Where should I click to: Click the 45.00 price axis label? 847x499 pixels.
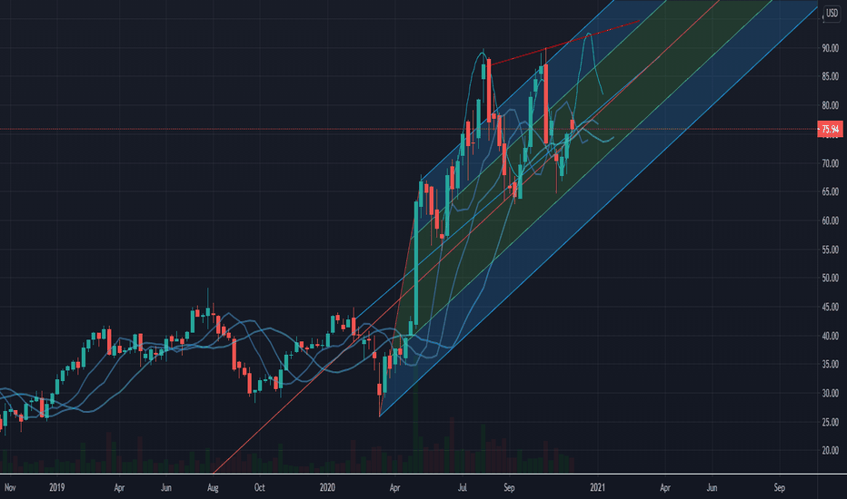pyautogui.click(x=830, y=307)
